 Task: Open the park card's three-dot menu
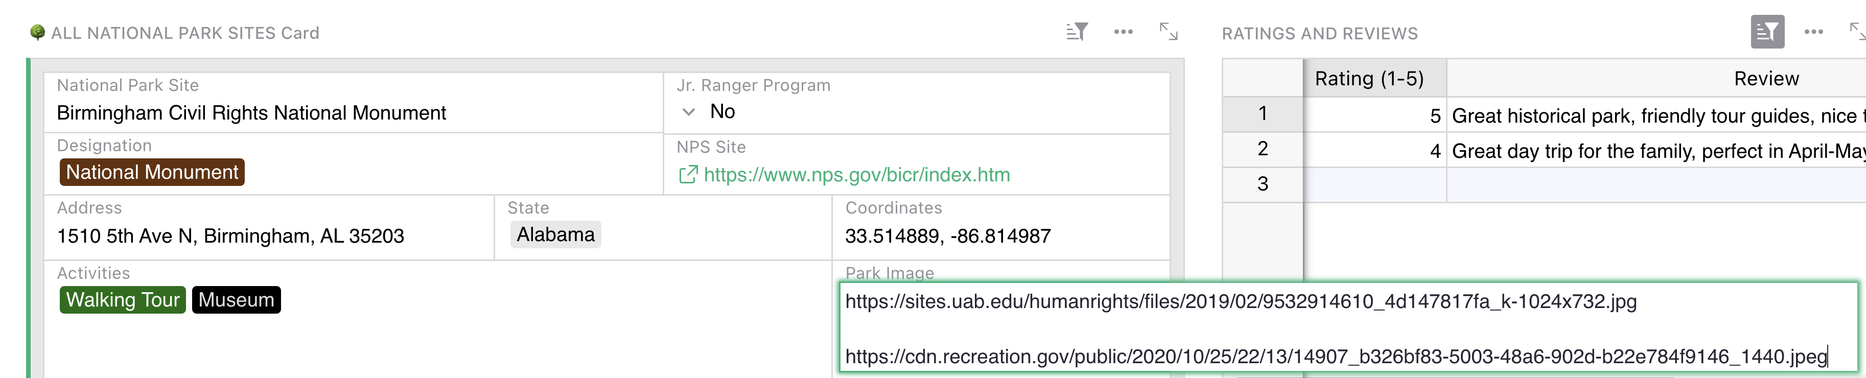(x=1123, y=32)
